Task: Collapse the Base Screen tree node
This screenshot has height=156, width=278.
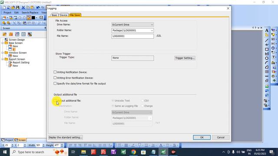Action: pyautogui.click(x=3, y=43)
